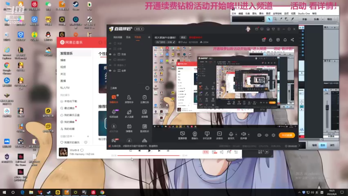Edit the stream category 热门游戏 selector

(x=165, y=42)
